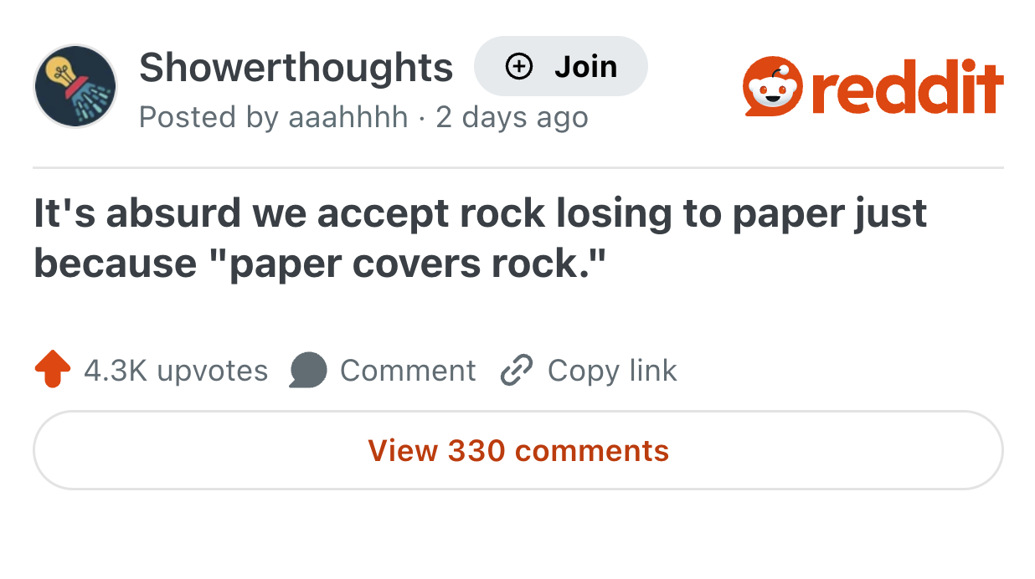Click the comment speech bubble icon
This screenshot has height=579, width=1035.
point(307,370)
